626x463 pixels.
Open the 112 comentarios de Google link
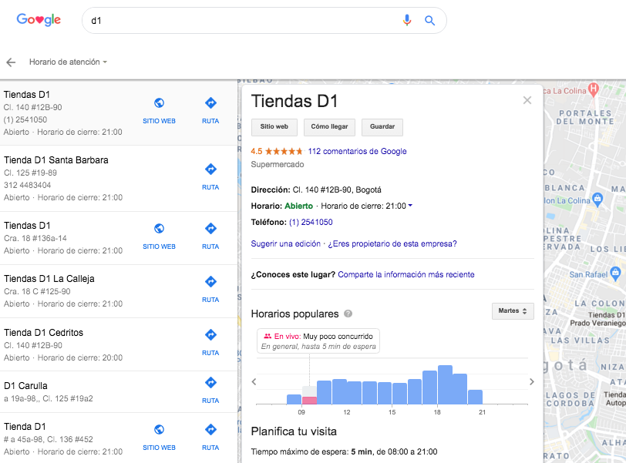(357, 151)
